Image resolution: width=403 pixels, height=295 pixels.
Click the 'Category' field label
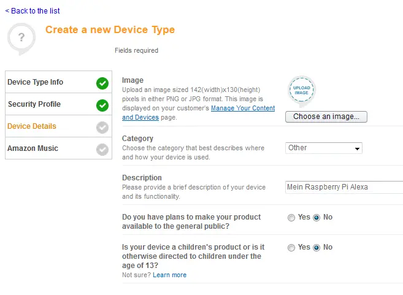click(137, 139)
